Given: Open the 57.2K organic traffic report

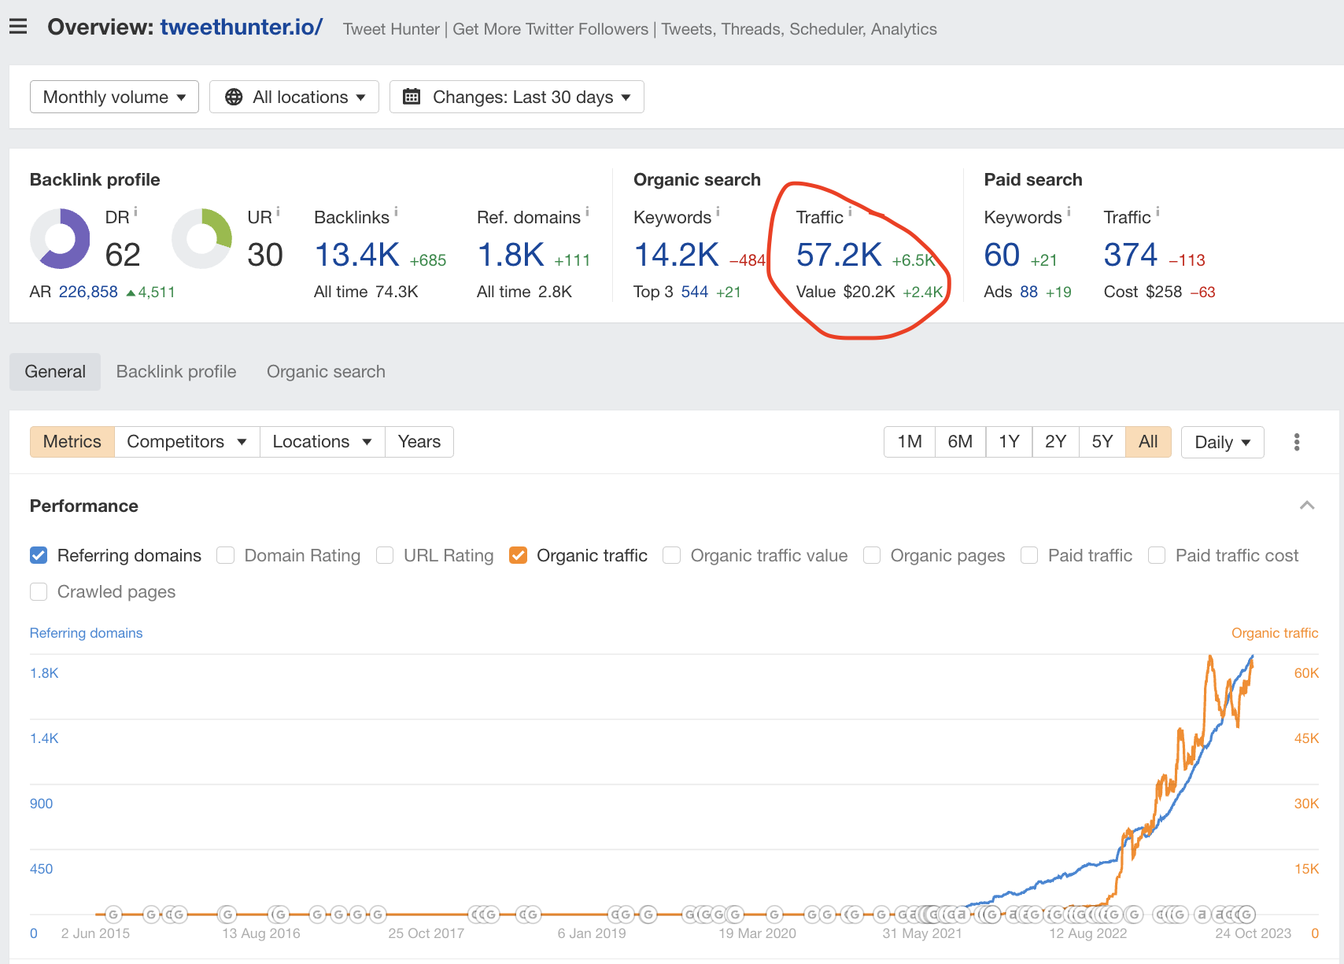Looking at the screenshot, I should click(839, 255).
